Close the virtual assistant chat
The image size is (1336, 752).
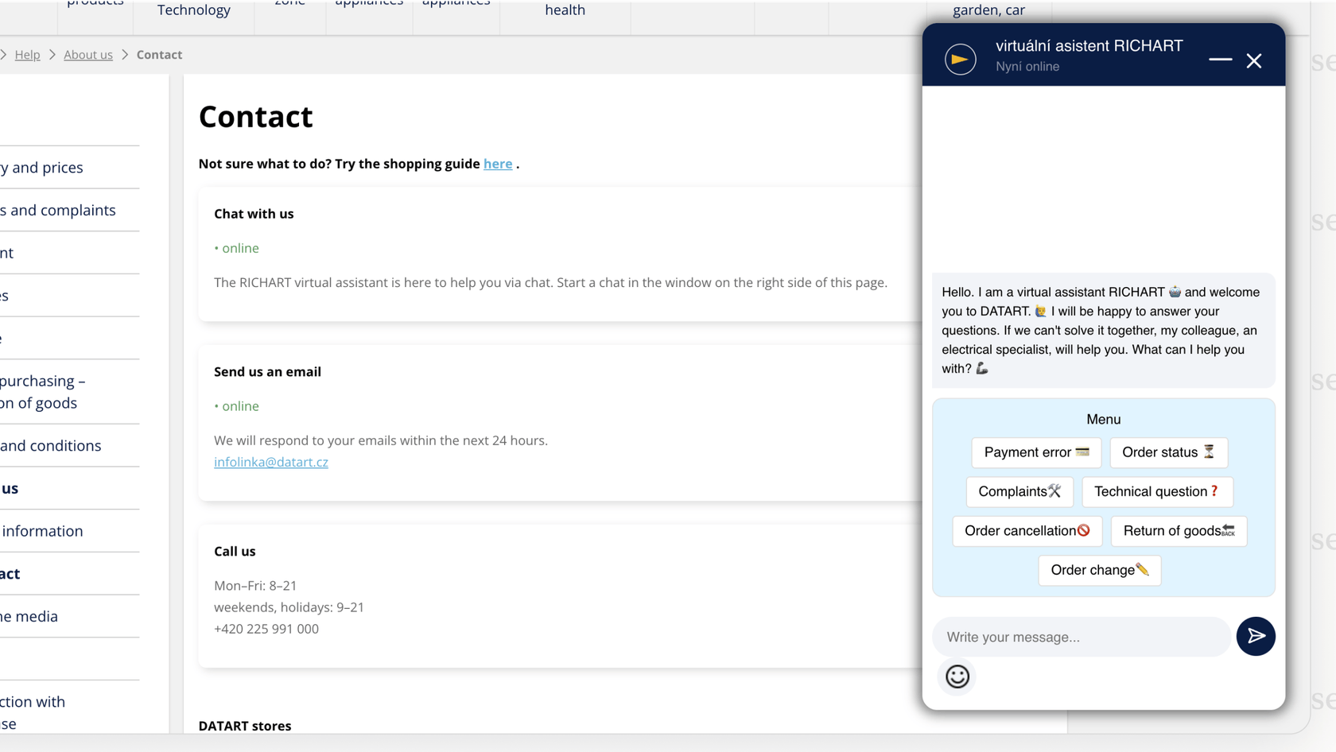point(1255,60)
